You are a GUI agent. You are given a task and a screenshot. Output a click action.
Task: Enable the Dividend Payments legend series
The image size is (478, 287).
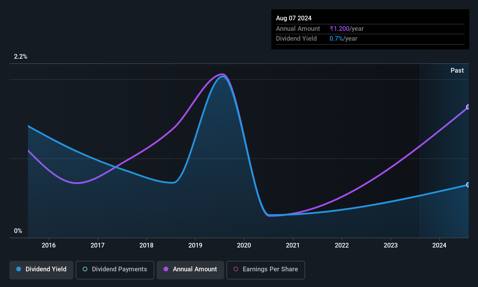click(x=115, y=270)
